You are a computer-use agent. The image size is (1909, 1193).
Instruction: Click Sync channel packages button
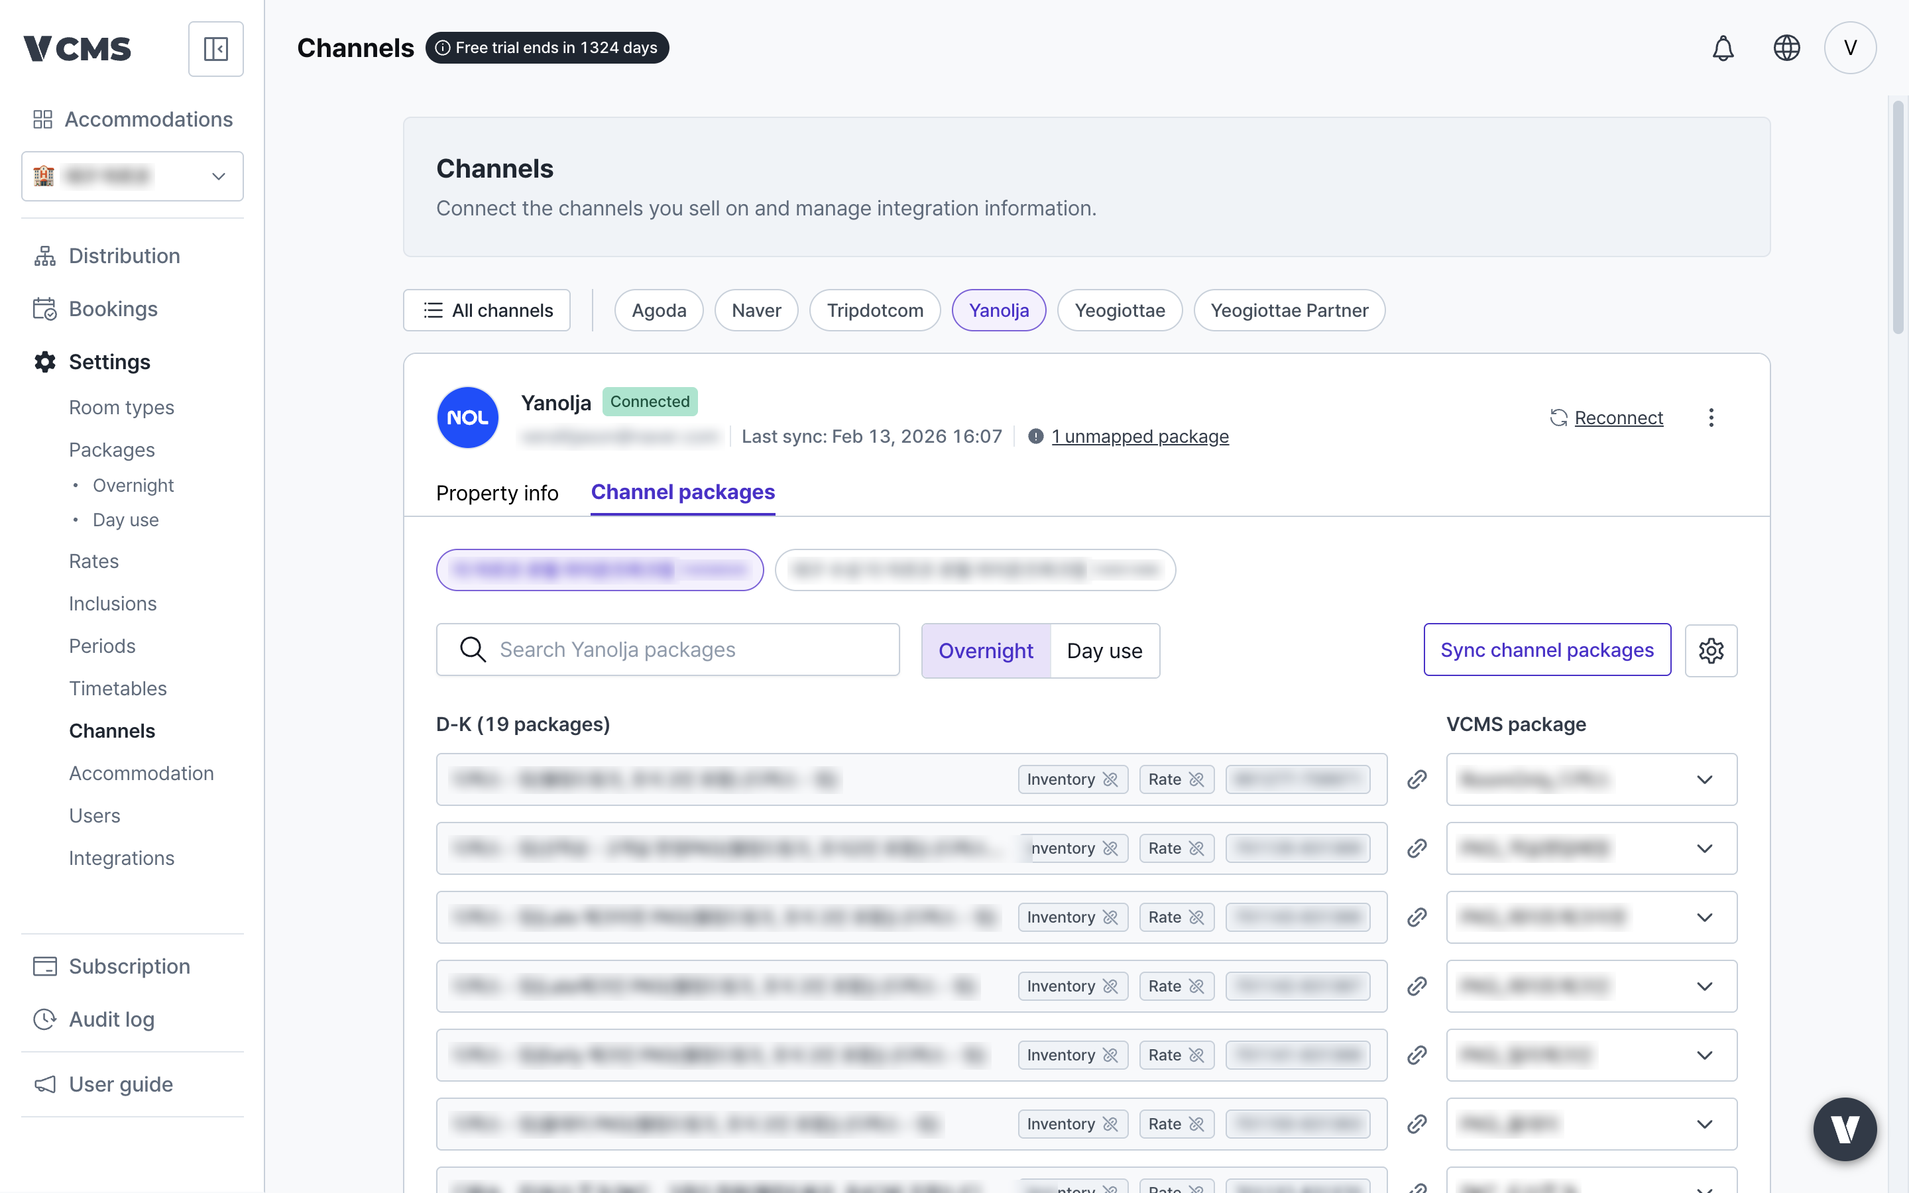1547,650
